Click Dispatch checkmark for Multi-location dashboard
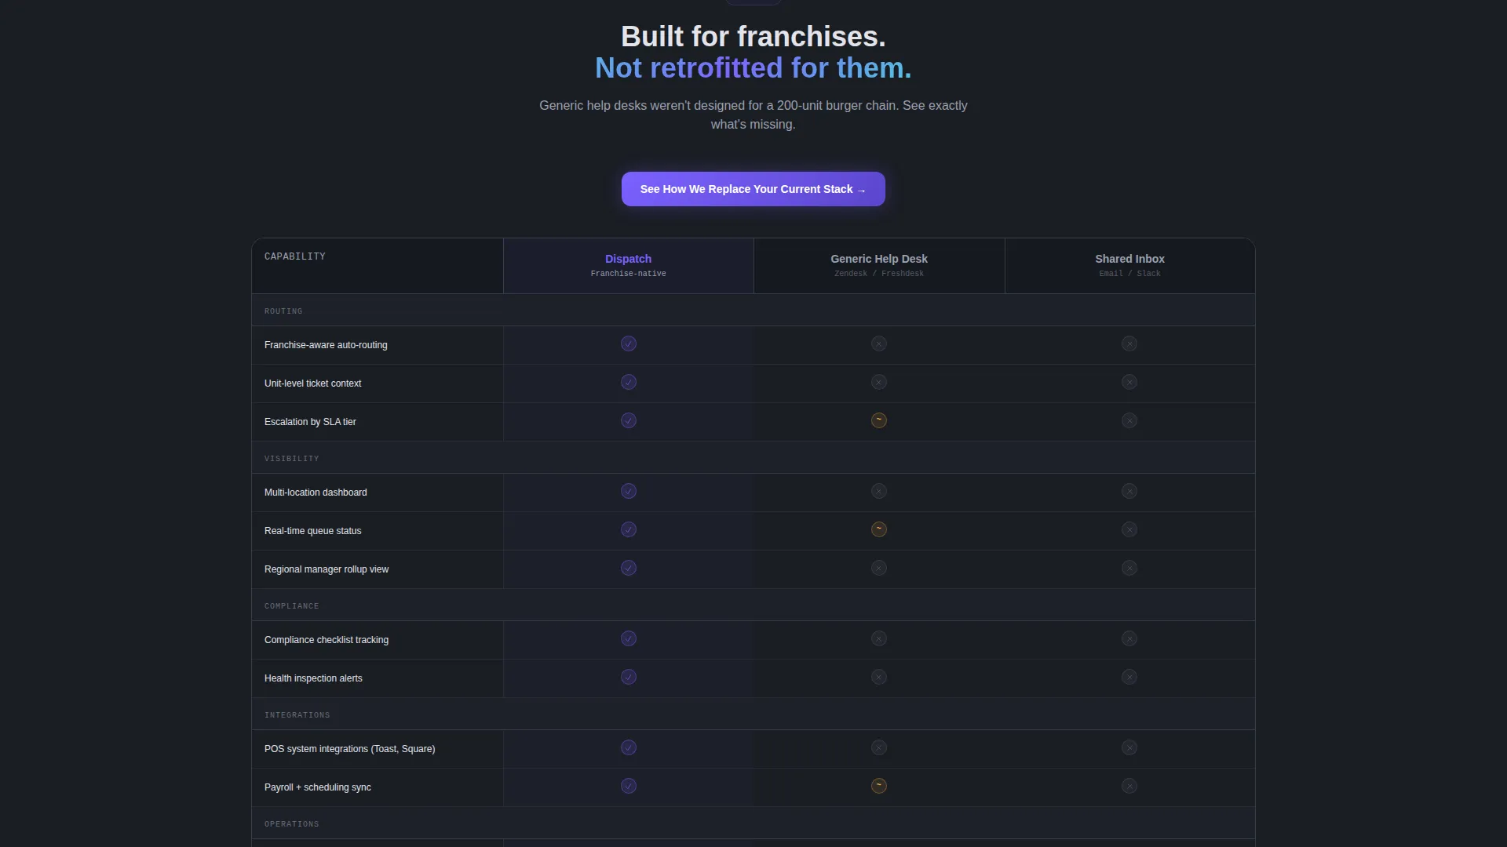This screenshot has width=1507, height=847. click(629, 491)
